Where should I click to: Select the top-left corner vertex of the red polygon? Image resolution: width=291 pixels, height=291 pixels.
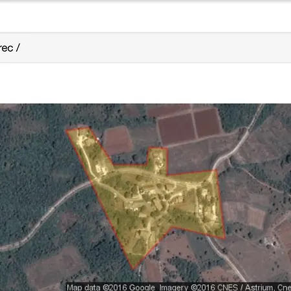[x=67, y=130]
